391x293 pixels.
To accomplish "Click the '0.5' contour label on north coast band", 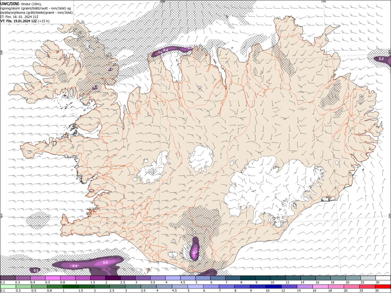I will pos(190,48).
